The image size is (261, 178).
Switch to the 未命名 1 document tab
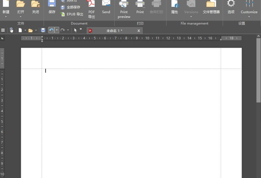[x=114, y=31]
